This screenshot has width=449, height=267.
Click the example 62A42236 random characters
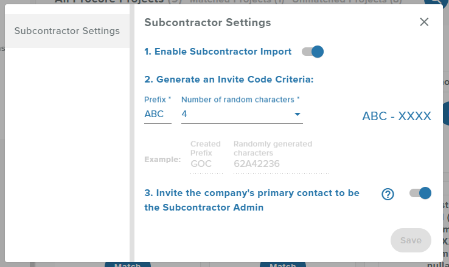click(257, 164)
